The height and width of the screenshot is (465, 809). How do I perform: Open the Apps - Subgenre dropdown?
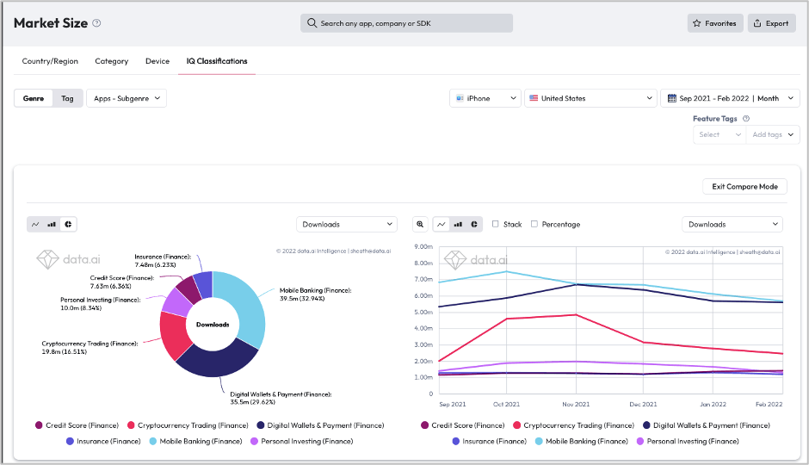tap(127, 98)
